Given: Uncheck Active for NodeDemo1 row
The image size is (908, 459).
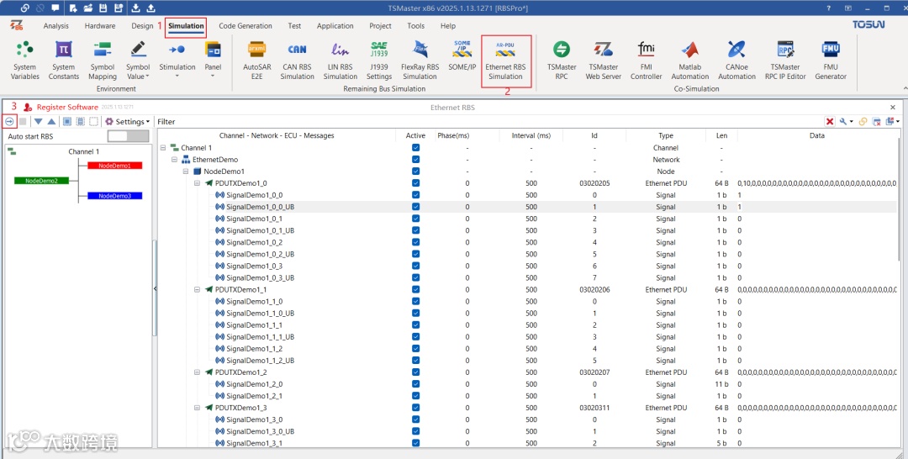Looking at the screenshot, I should coord(416,171).
